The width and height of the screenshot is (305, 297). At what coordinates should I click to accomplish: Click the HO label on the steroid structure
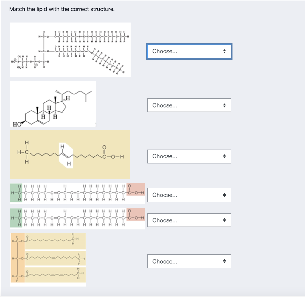coord(16,124)
